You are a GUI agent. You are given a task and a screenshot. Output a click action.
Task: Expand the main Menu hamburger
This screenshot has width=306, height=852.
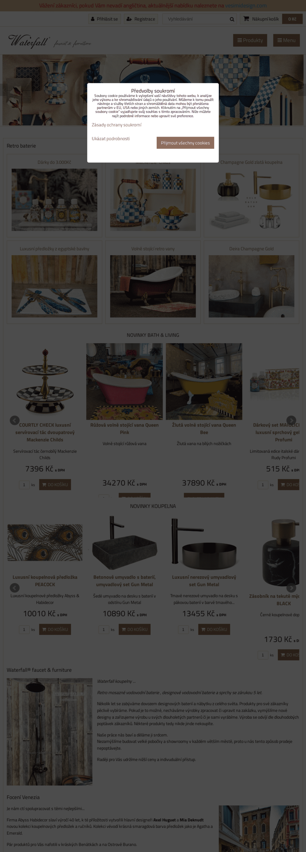click(286, 40)
